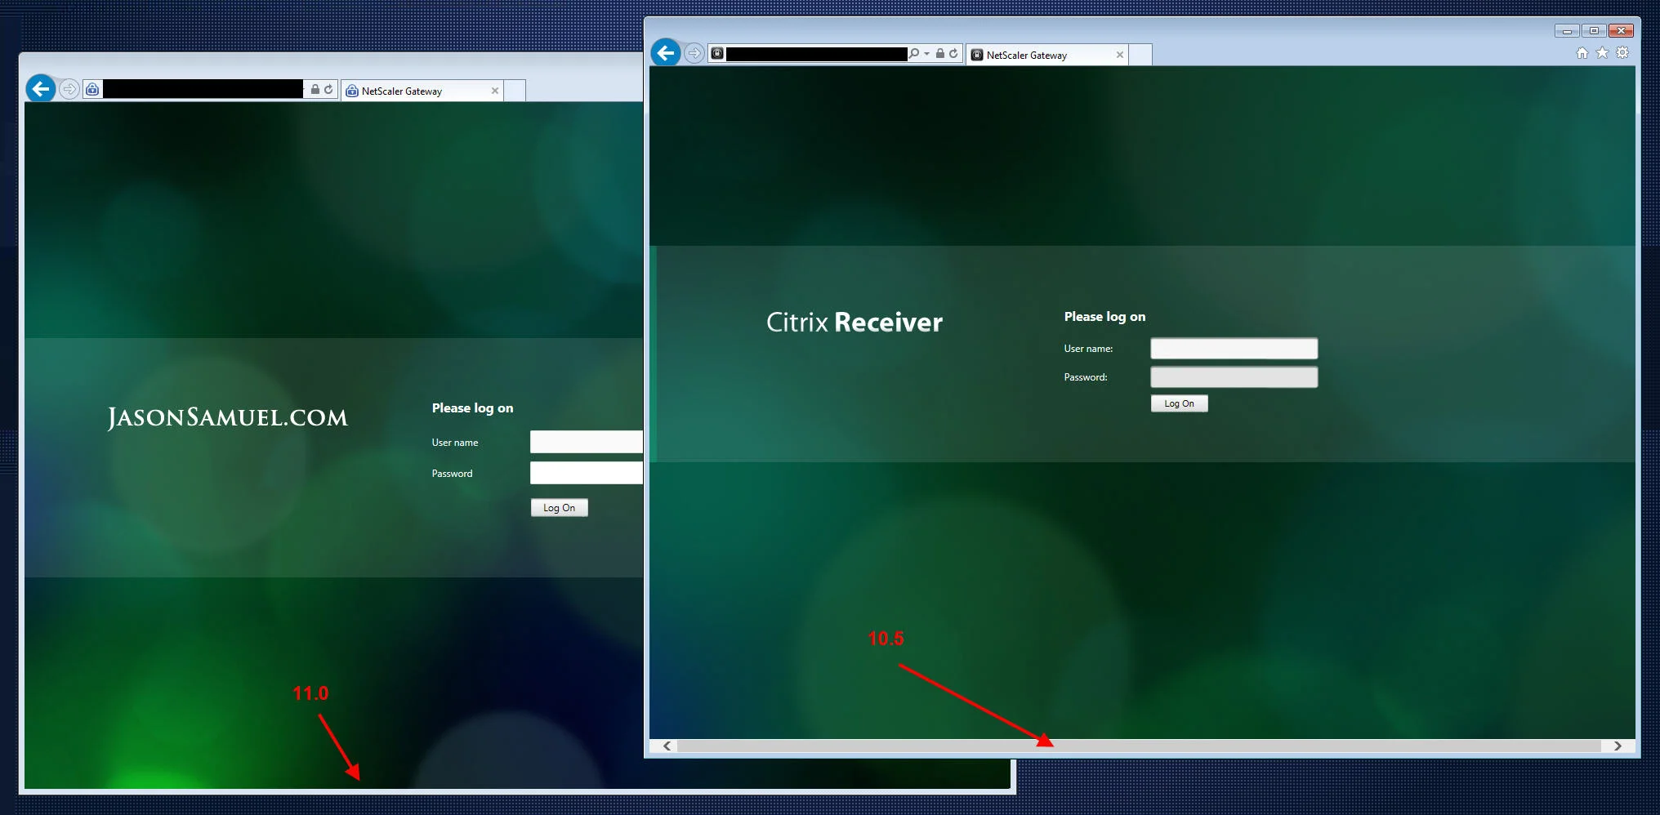Maximize the right browser window
The width and height of the screenshot is (1660, 815).
pyautogui.click(x=1593, y=31)
